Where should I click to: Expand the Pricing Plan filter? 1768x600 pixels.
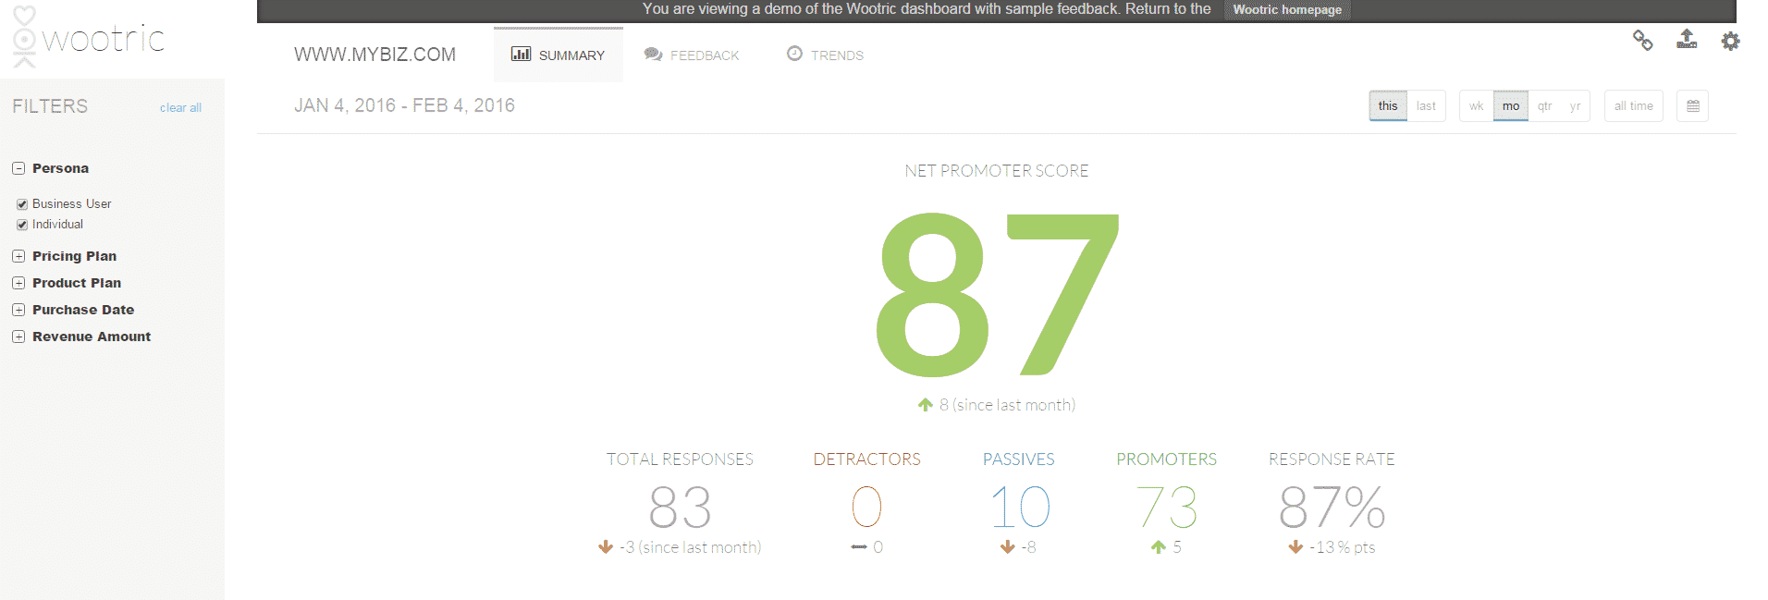tap(18, 256)
